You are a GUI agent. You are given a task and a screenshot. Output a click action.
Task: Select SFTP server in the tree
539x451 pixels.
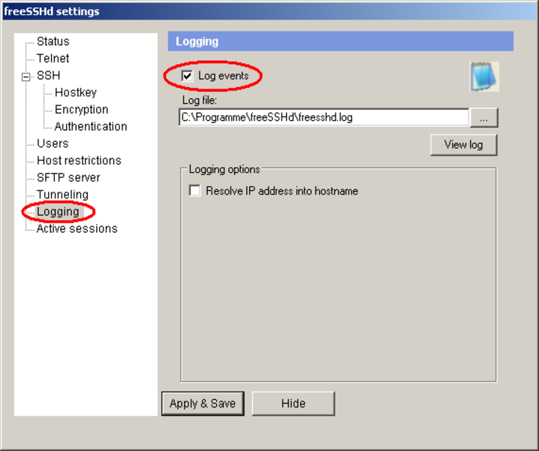click(x=68, y=178)
